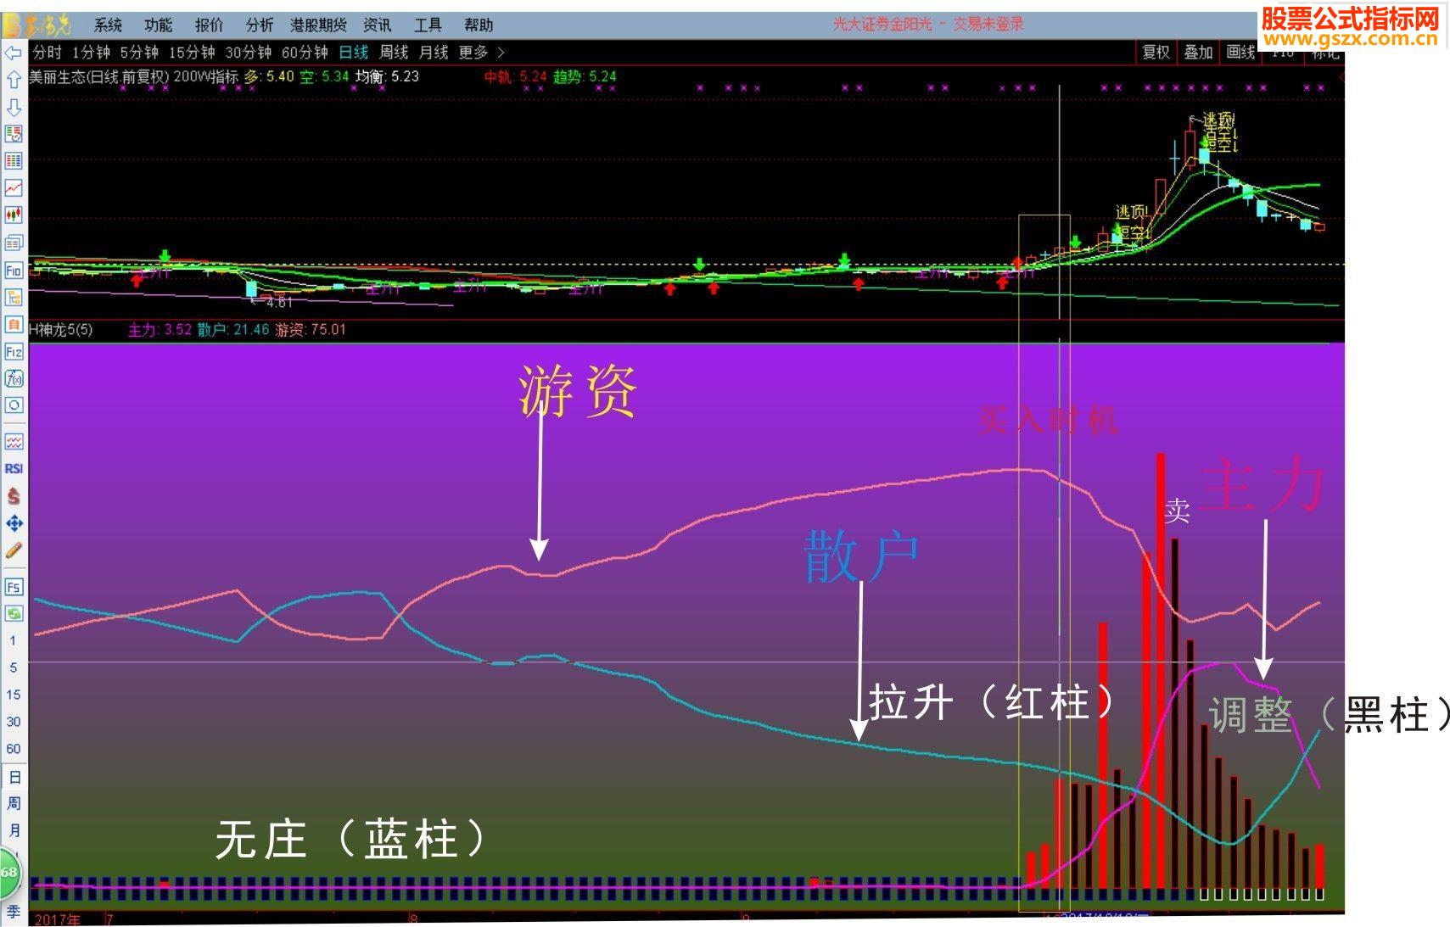Select sidebar 1-minute period shortcut

click(13, 640)
